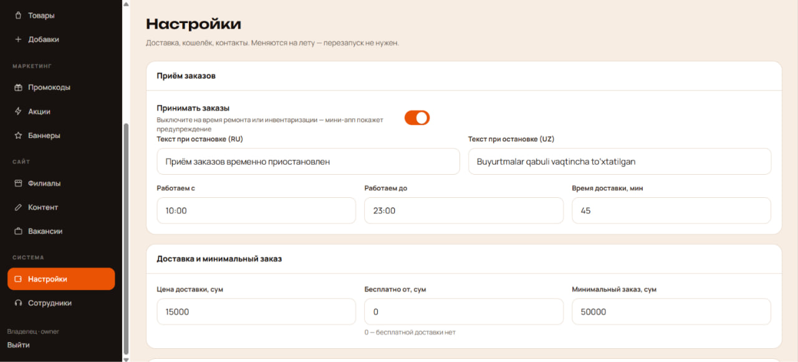Image resolution: width=798 pixels, height=362 pixels.
Task: Click the lightning bolt icon beside Акции
Action: (18, 112)
